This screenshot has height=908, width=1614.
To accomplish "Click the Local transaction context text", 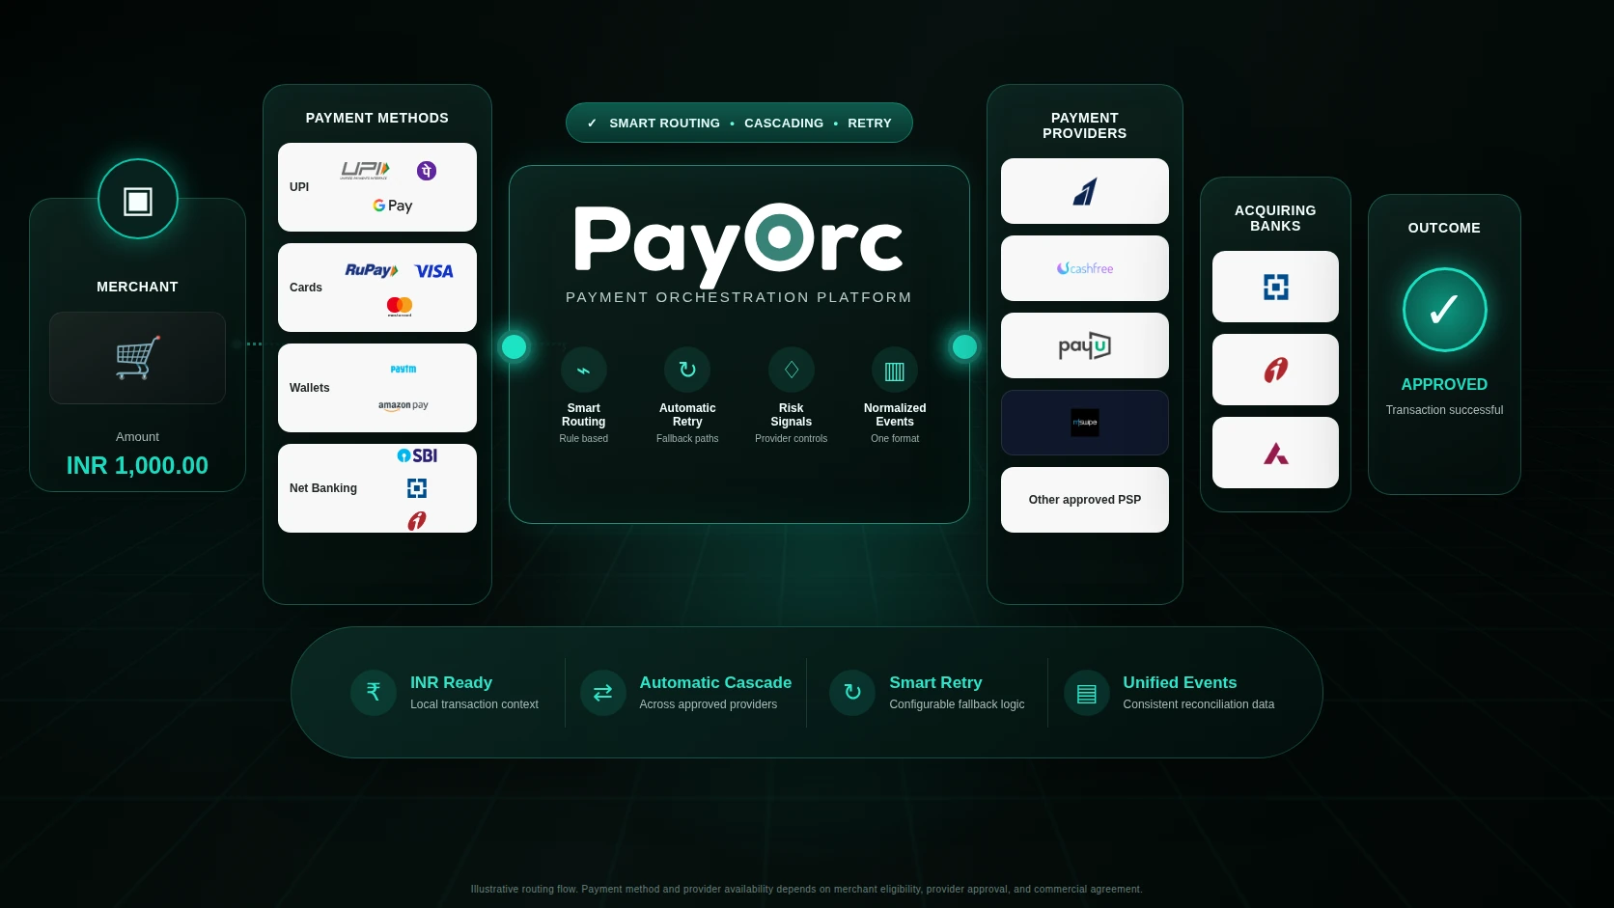I will [474, 704].
